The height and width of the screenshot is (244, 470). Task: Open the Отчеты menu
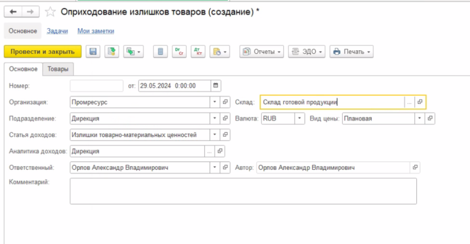pyautogui.click(x=262, y=52)
